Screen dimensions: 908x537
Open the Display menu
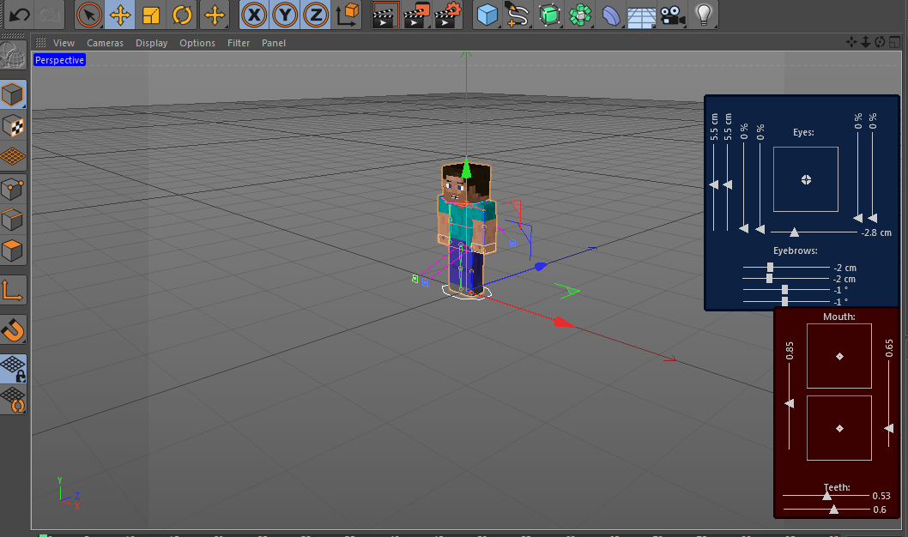pyautogui.click(x=151, y=43)
